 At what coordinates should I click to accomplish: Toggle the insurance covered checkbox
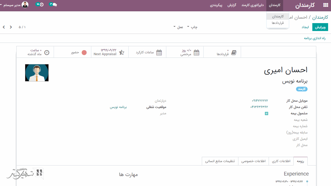click(x=267, y=113)
